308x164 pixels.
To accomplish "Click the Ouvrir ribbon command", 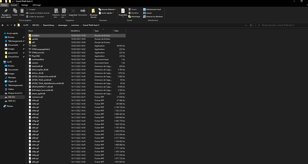I will pyautogui.click(x=133, y=9).
